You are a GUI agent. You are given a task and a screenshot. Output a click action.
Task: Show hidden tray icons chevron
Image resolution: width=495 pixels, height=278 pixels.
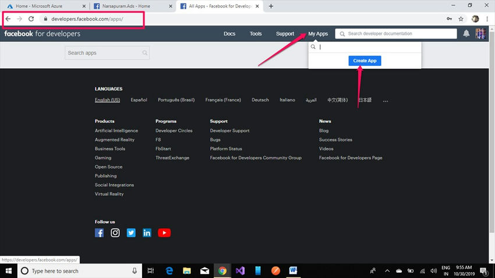click(387, 271)
